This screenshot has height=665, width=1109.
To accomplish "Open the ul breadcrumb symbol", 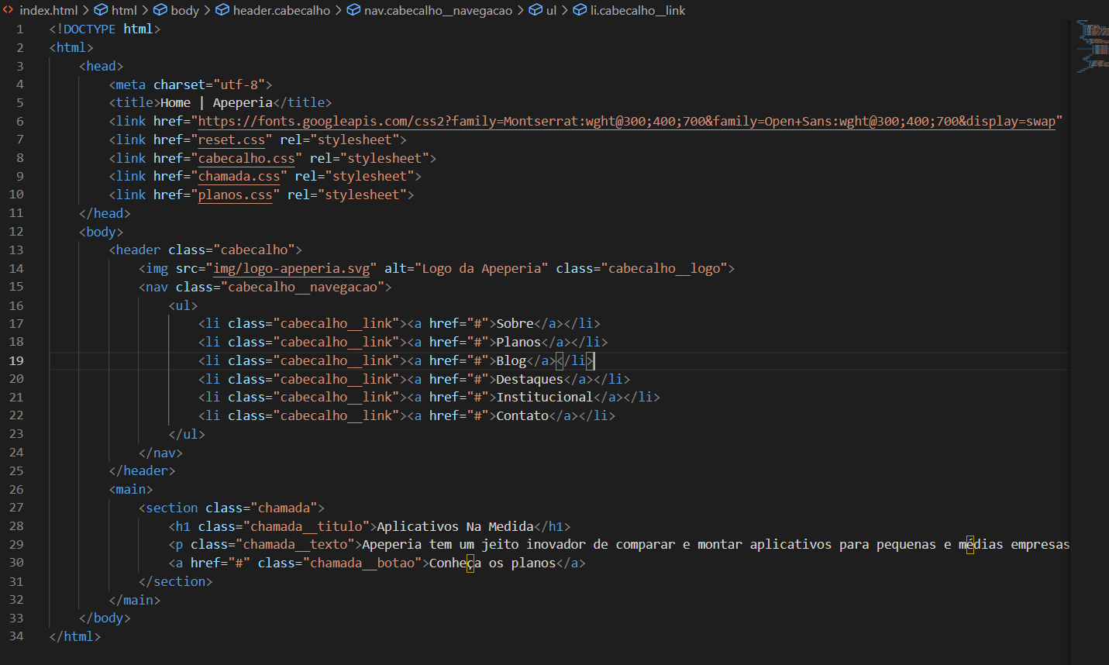I will pyautogui.click(x=542, y=10).
